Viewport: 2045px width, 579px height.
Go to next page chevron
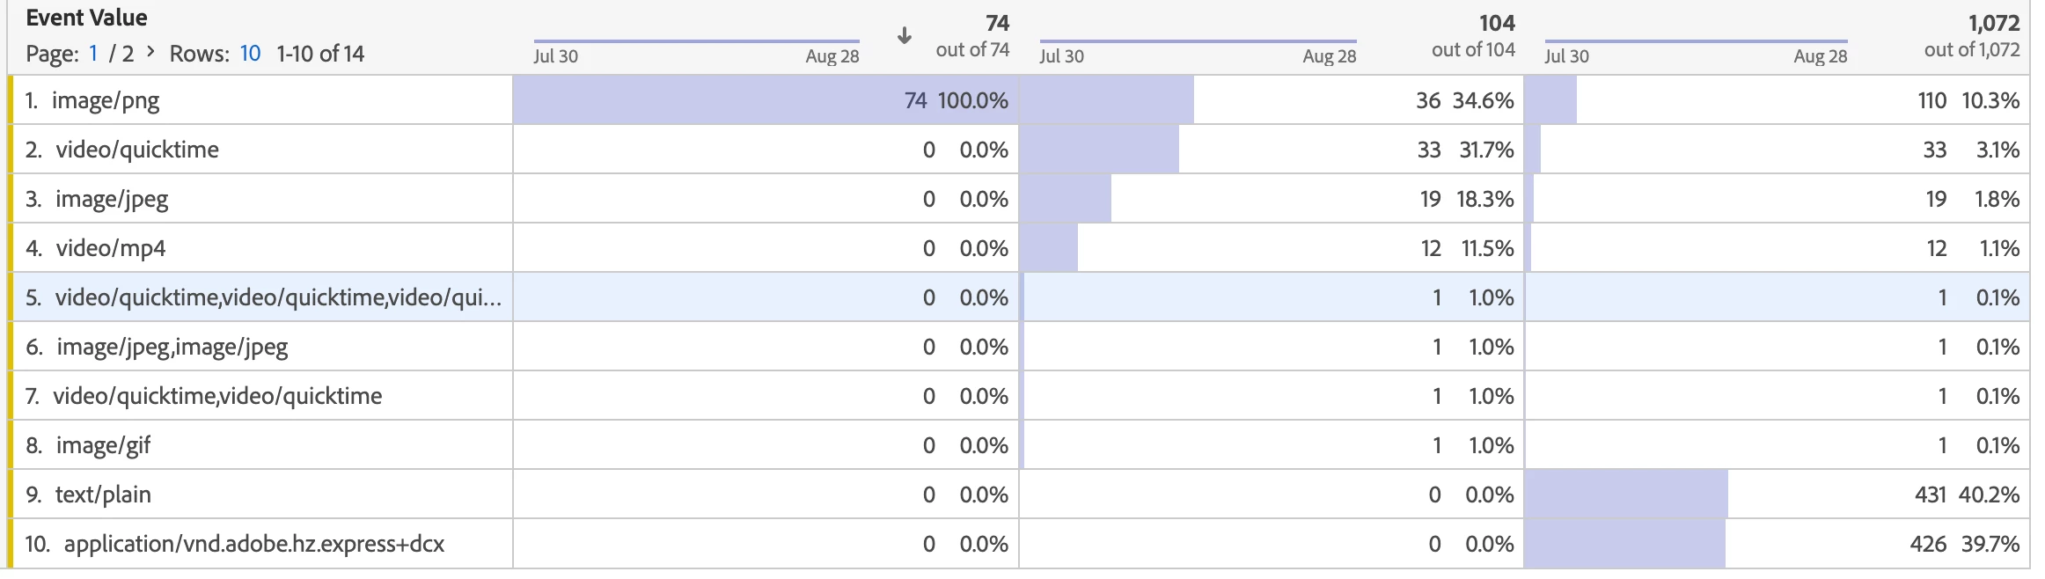(x=150, y=52)
